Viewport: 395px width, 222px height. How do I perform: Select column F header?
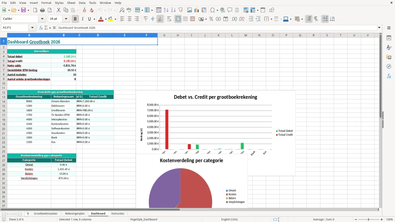click(146, 35)
